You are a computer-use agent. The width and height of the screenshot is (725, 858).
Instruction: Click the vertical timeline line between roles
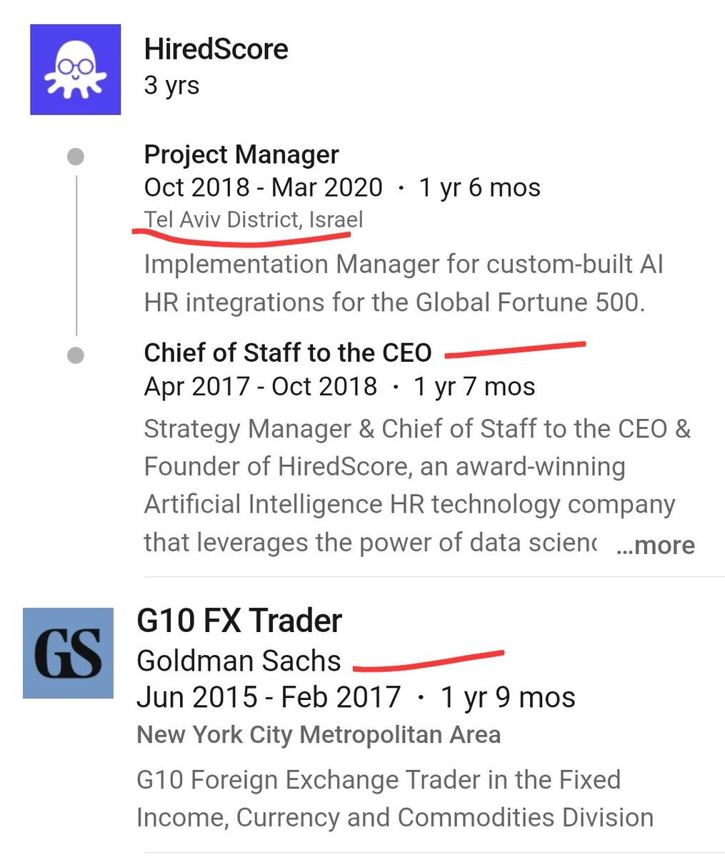(76, 255)
